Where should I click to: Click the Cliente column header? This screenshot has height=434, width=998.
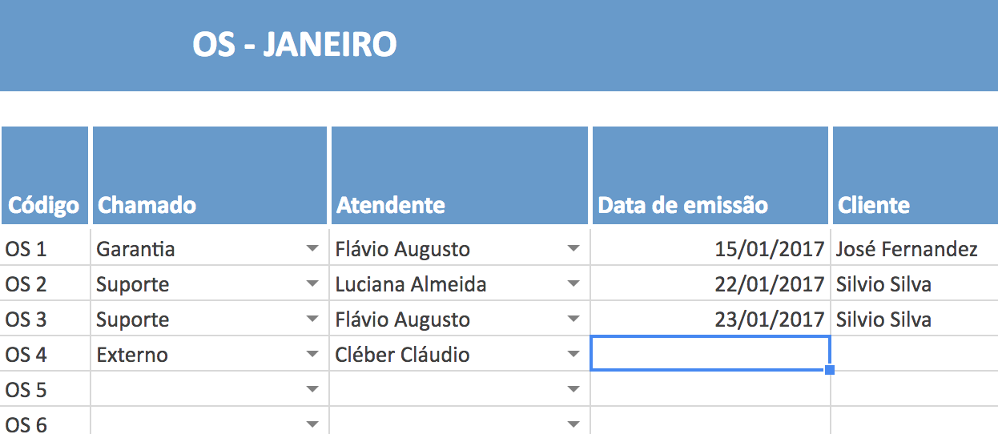(915, 176)
